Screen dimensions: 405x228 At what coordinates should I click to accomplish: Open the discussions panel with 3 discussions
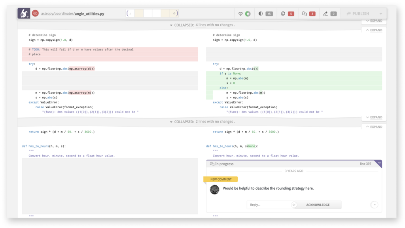(x=304, y=13)
